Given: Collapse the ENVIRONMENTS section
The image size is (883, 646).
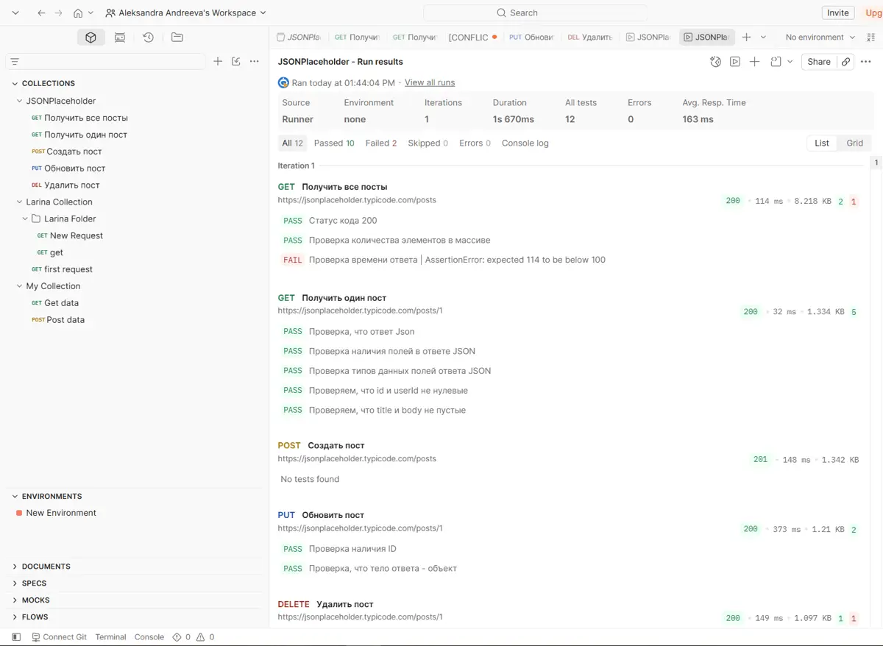Looking at the screenshot, I should 15,497.
